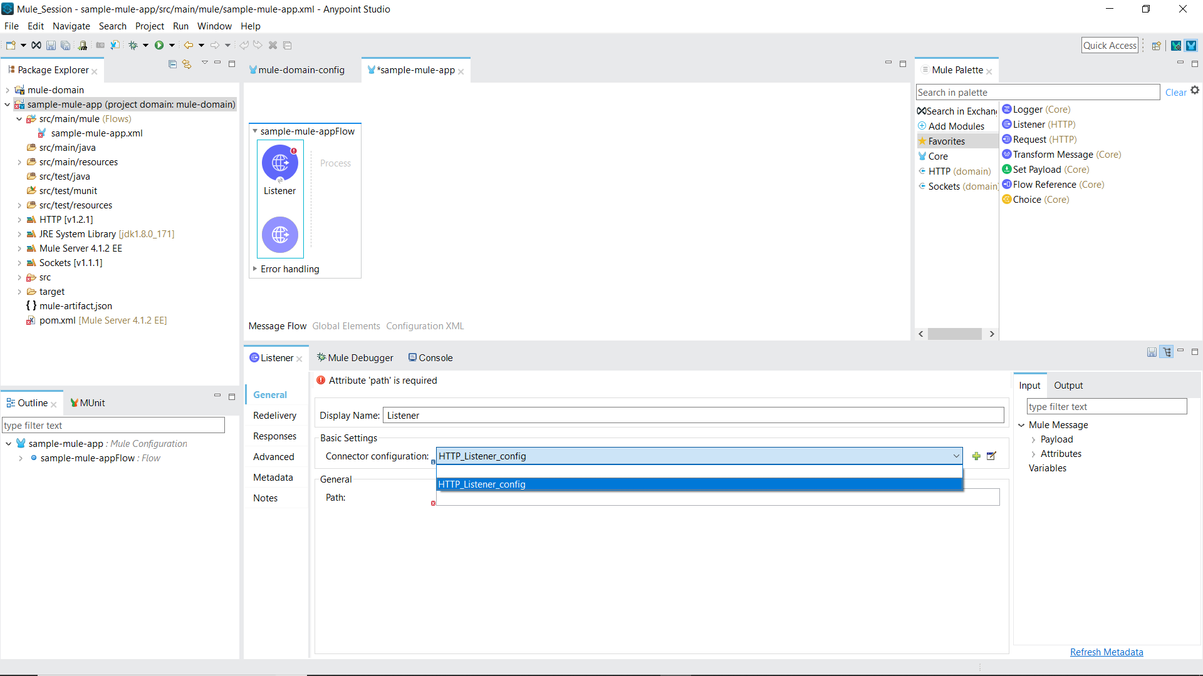Expand the mule-domain project
The height and width of the screenshot is (676, 1203).
pyautogui.click(x=8, y=90)
